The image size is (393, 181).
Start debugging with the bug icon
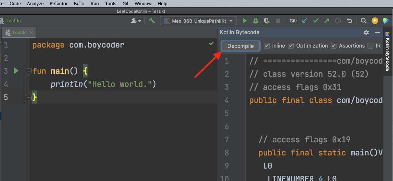[256, 21]
